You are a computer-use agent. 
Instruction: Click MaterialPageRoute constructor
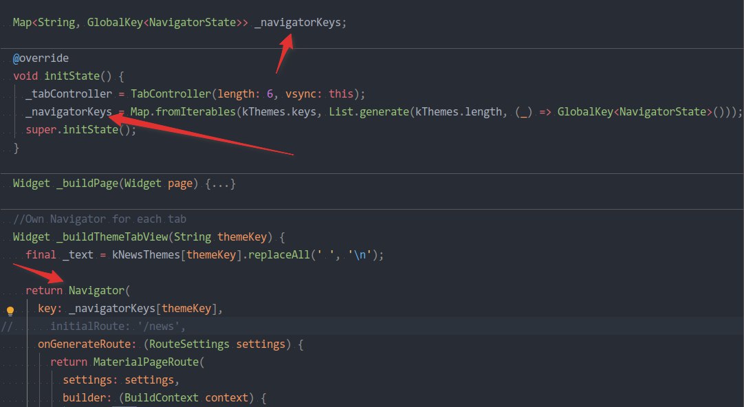coord(146,362)
